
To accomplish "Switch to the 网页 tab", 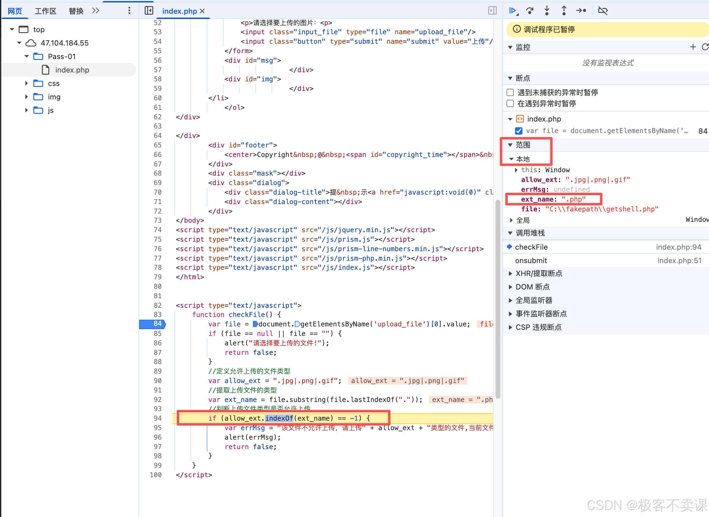I will (x=15, y=11).
